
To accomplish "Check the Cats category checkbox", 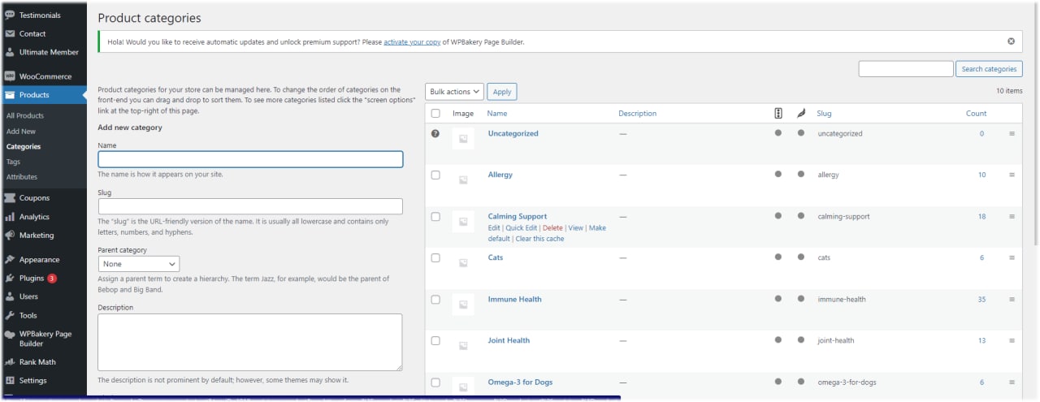I will point(435,257).
